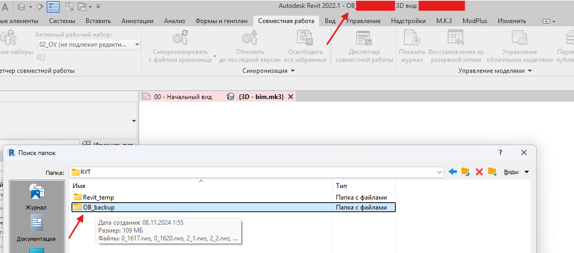Screen dimensions: 574x253
Task: Select the Revit_temp folder
Action: pyautogui.click(x=98, y=197)
